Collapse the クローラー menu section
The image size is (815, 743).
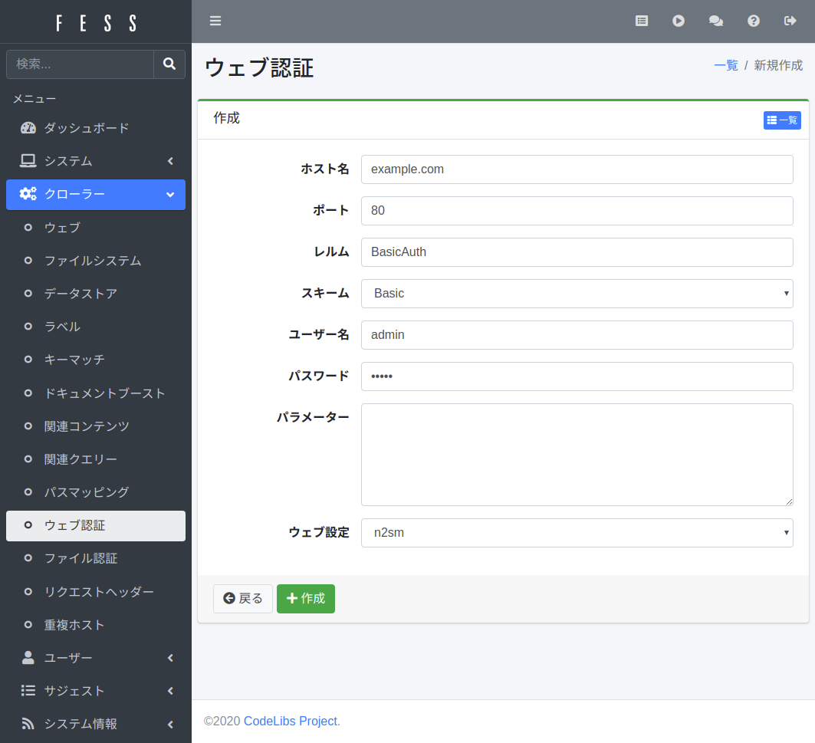click(x=95, y=194)
